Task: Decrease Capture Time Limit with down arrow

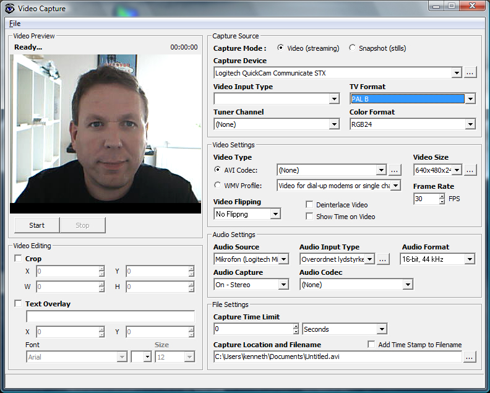Action: click(296, 332)
